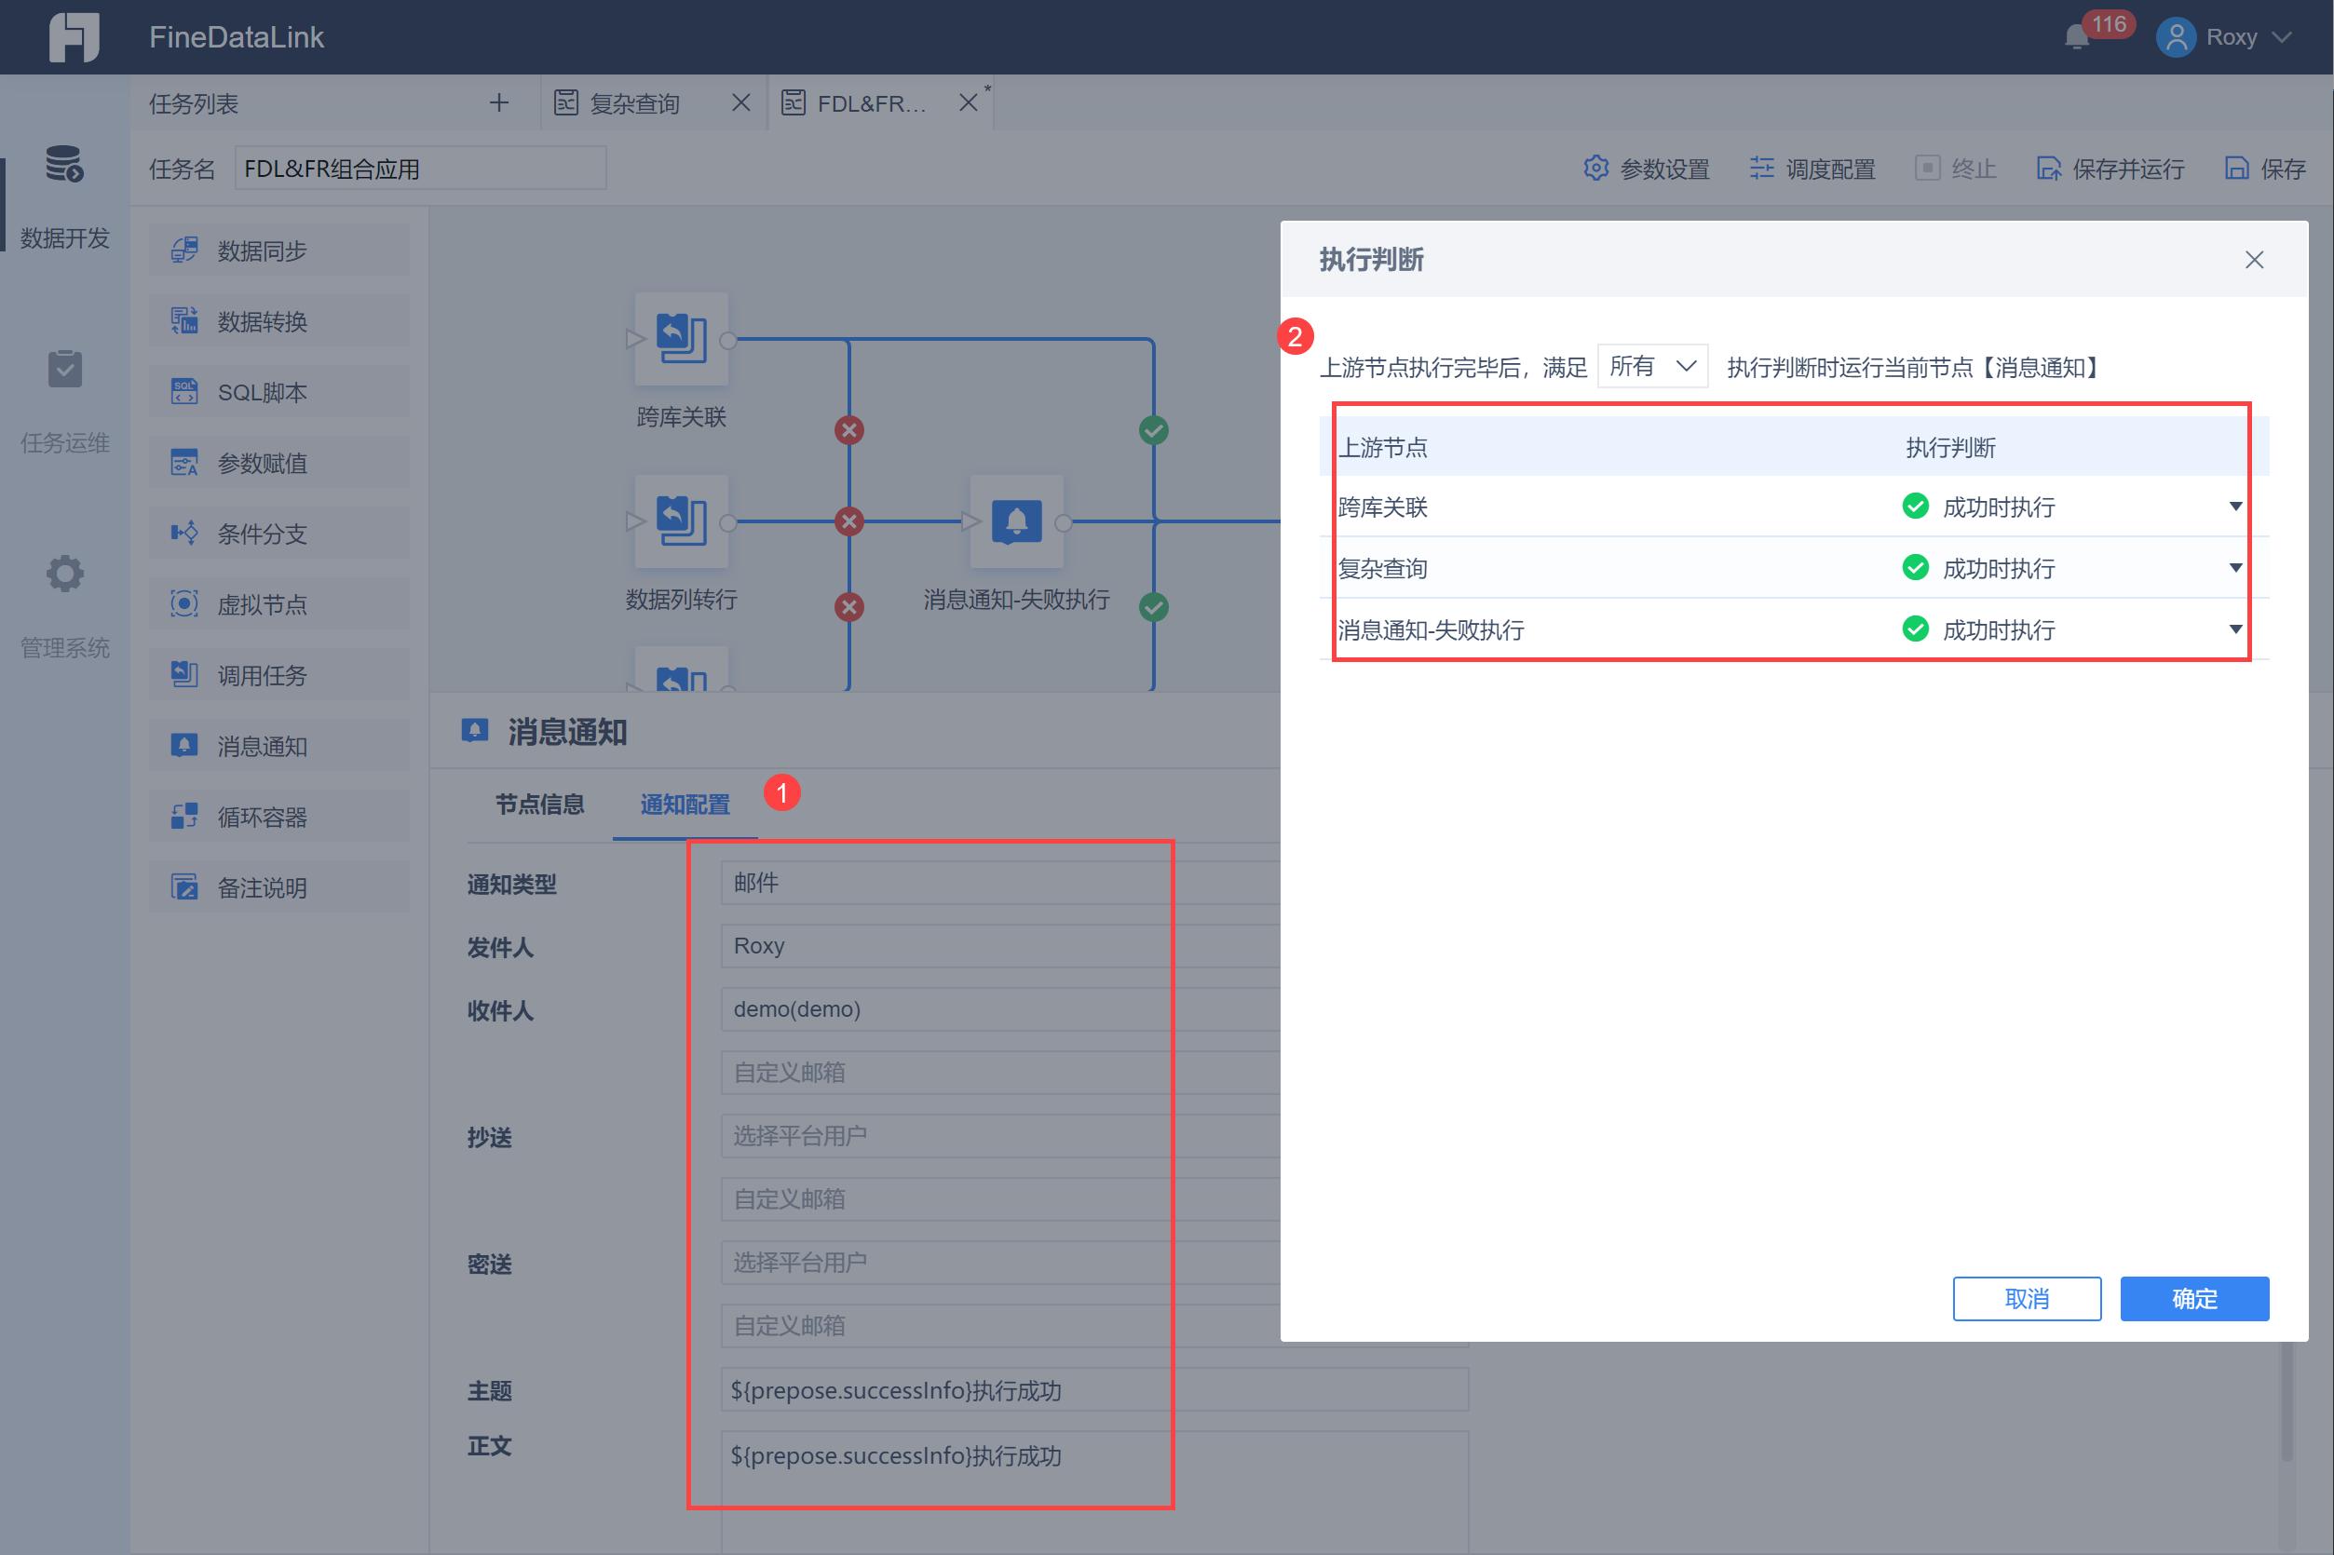Click the FineDataLink logo icon
Image resolution: width=2334 pixels, height=1555 pixels.
pyautogui.click(x=75, y=36)
